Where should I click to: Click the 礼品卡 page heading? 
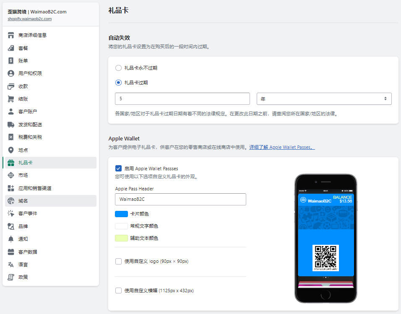pyautogui.click(x=118, y=10)
